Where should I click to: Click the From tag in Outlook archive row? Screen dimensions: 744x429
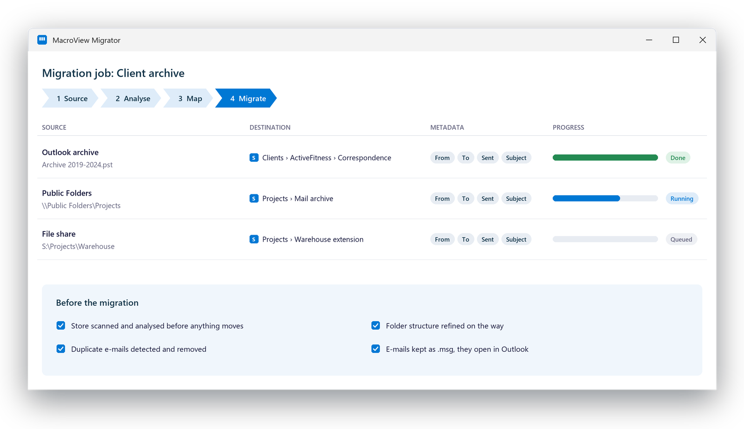[442, 158]
